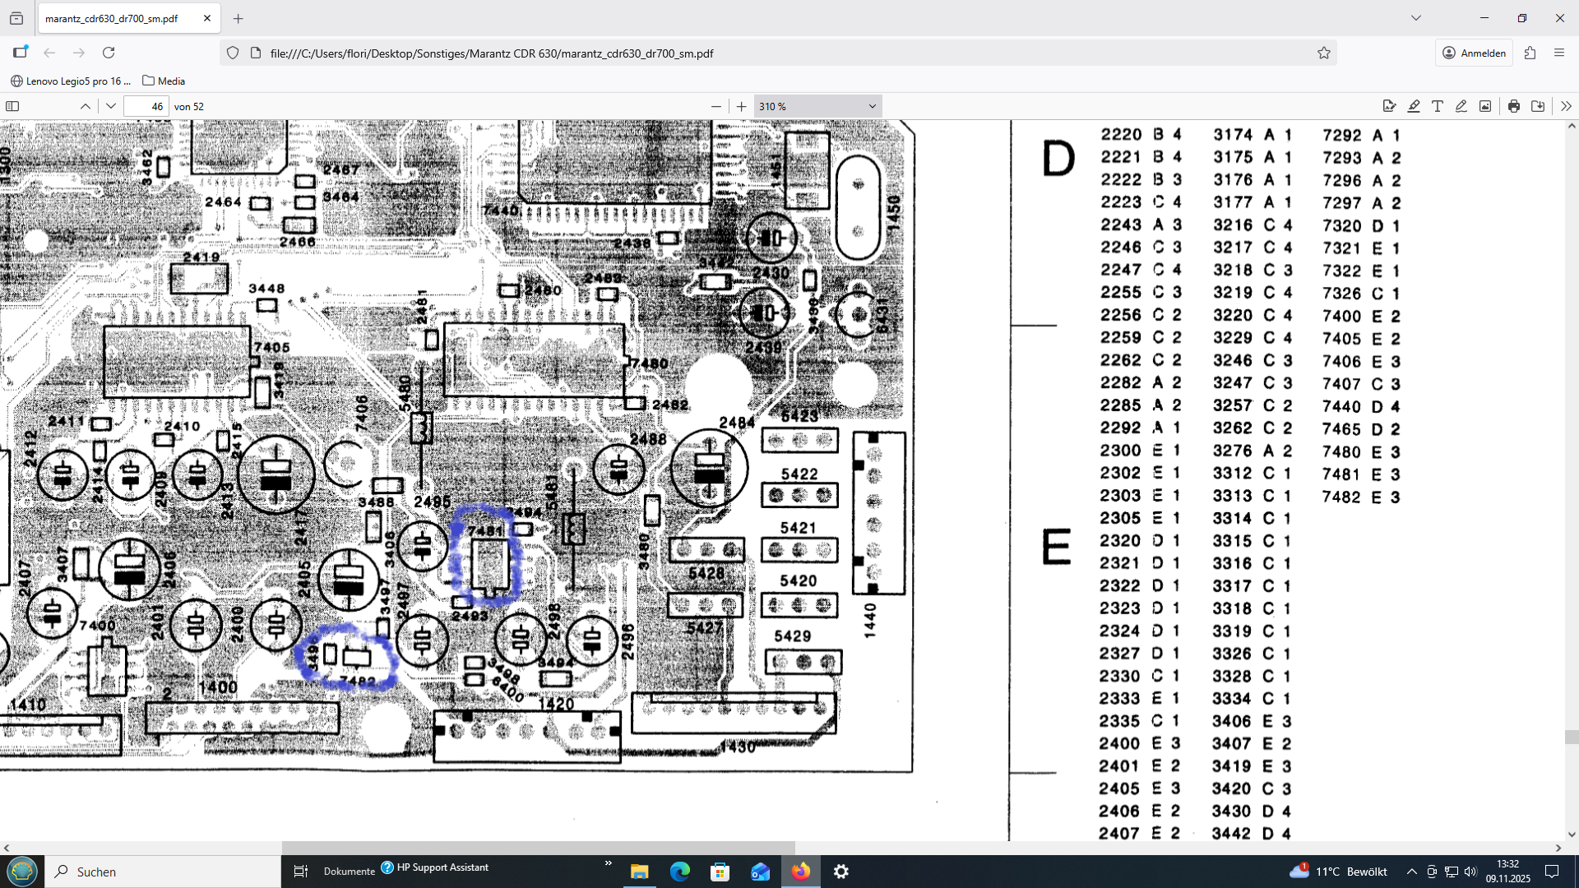Go to next page with down arrow
This screenshot has width=1579, height=888.
111,106
